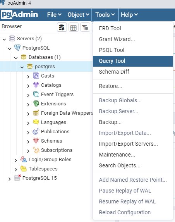The width and height of the screenshot is (175, 222).
Task: Click the disconnected PostgreSQL 15 server icon
Action: point(17,178)
